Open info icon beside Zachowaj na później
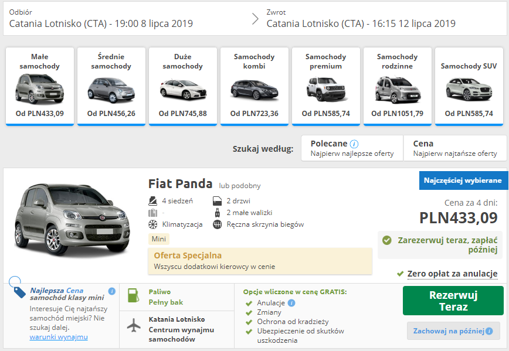Image resolution: width=509 pixels, height=351 pixels. (489, 331)
